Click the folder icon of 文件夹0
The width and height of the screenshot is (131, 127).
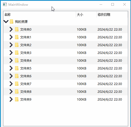tap(17, 29)
